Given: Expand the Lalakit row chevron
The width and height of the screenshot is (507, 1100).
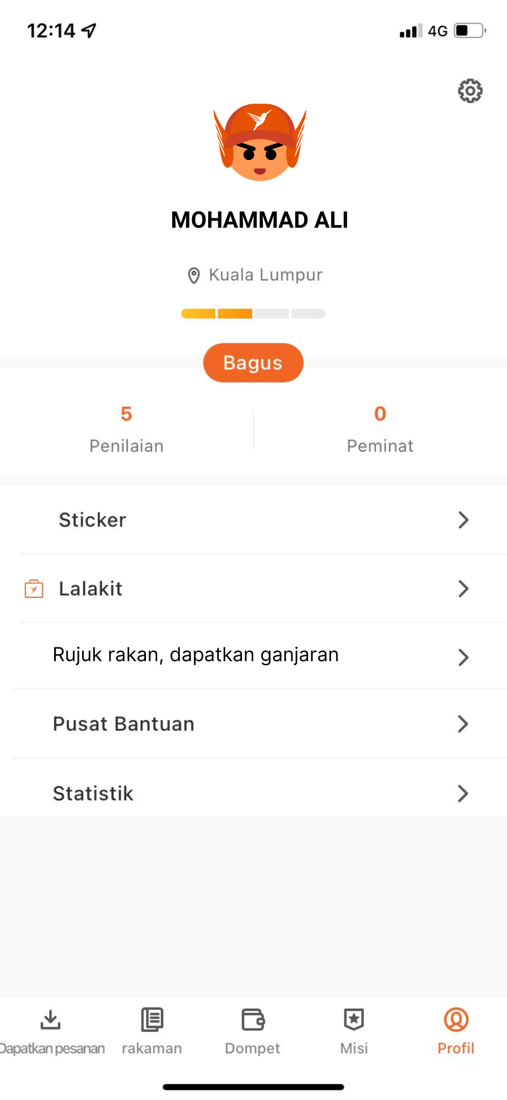Looking at the screenshot, I should [x=464, y=589].
